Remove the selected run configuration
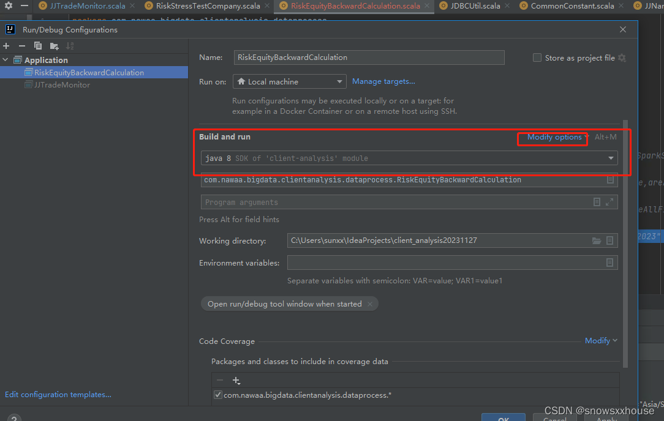Image resolution: width=664 pixels, height=421 pixels. pos(21,45)
